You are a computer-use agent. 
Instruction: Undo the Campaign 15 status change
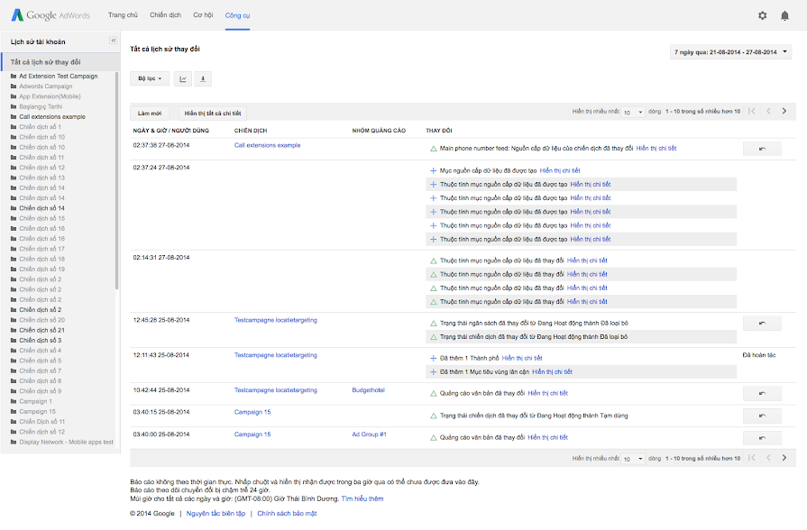pyautogui.click(x=762, y=416)
